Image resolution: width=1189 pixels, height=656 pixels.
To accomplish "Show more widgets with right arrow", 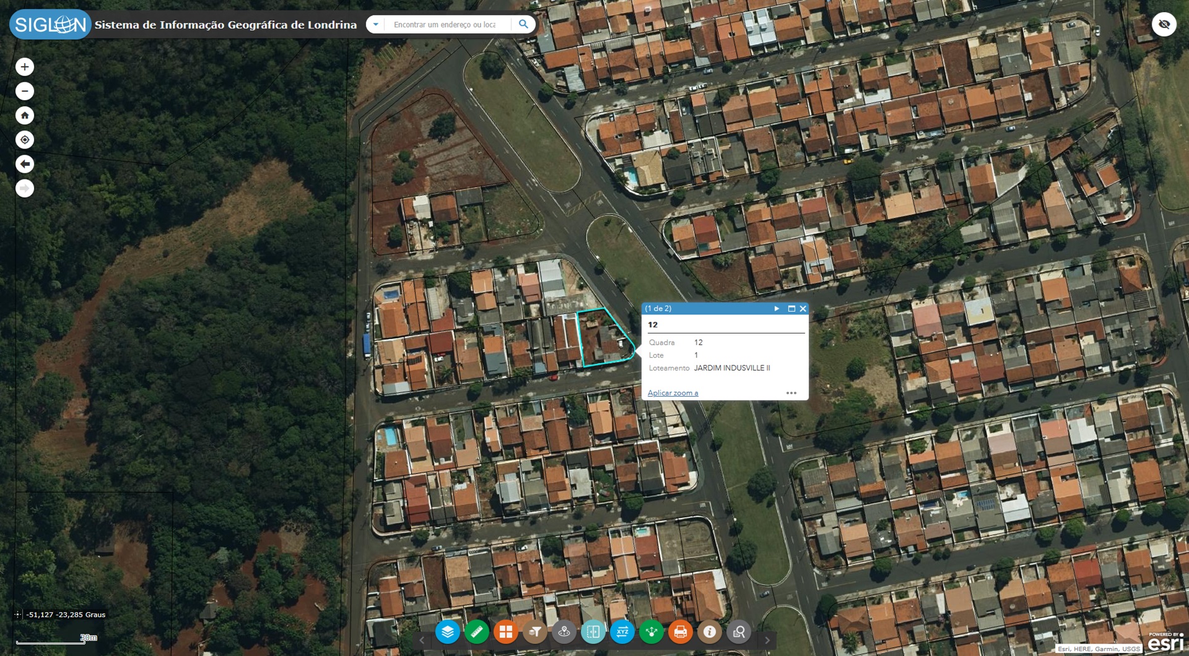I will 767,641.
